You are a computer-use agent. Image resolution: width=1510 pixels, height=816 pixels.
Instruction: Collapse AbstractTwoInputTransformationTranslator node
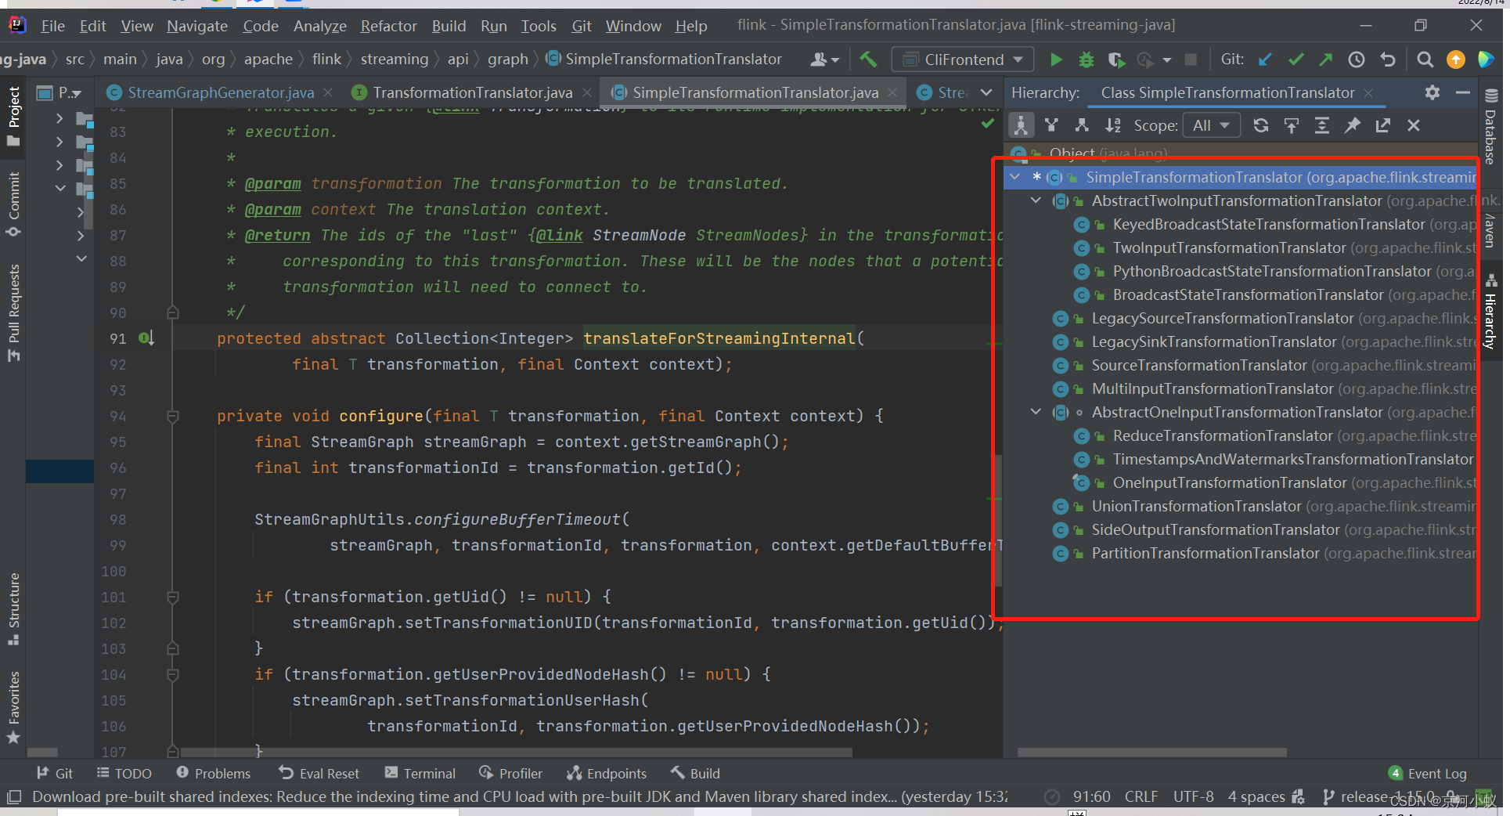(1036, 200)
